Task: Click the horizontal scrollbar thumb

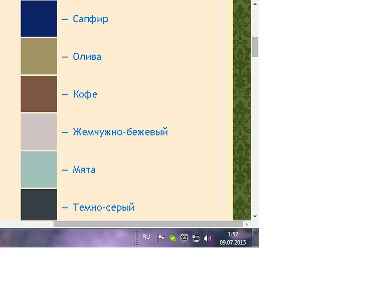Action: tap(148, 224)
